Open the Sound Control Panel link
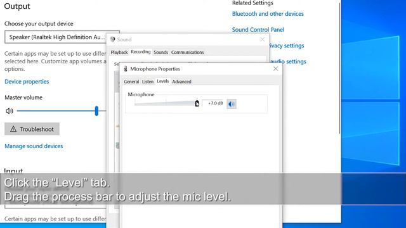 click(258, 30)
